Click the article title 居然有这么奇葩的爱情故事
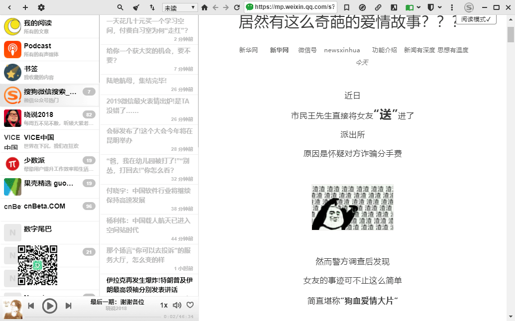Image resolution: width=515 pixels, height=321 pixels. pos(347,22)
